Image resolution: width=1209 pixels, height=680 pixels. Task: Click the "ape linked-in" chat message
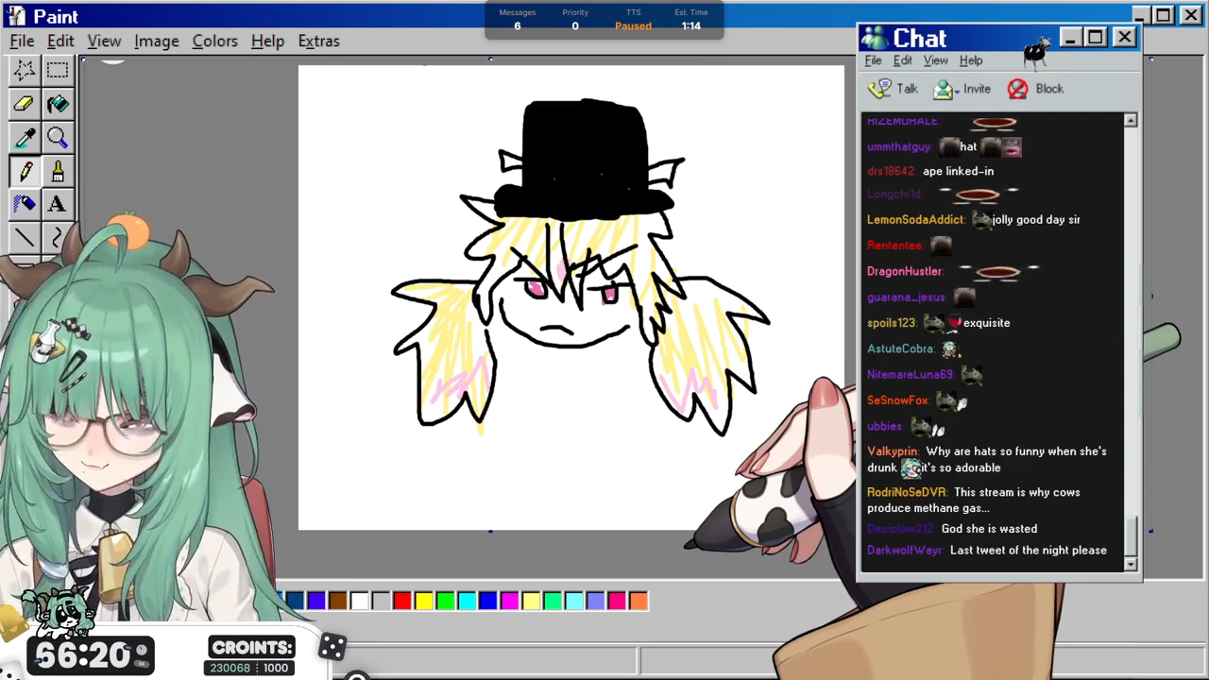958,172
